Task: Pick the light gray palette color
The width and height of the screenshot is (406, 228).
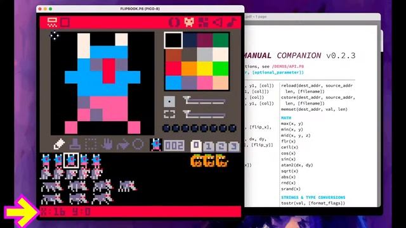Action: coord(205,54)
